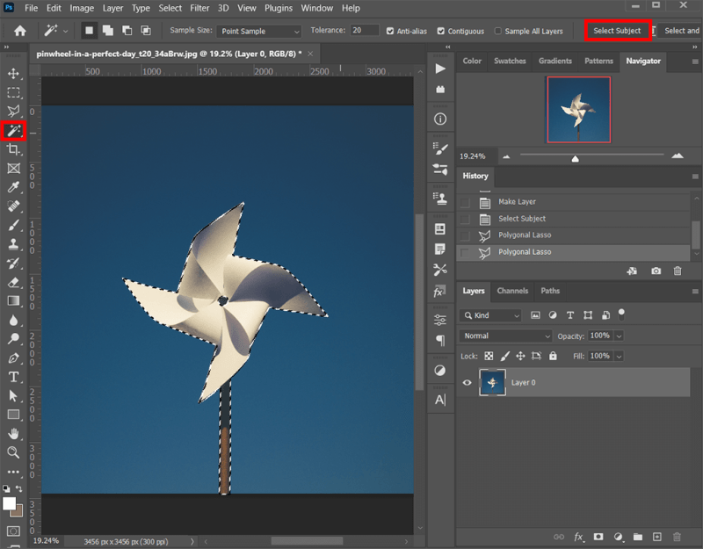
Task: Click the Select Subject button
Action: point(617,31)
